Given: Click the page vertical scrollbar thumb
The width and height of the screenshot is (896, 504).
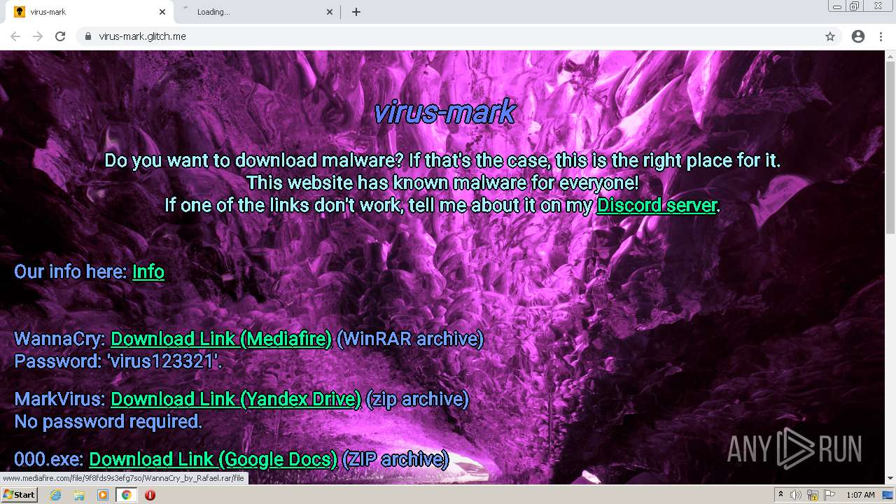Looking at the screenshot, I should coord(890,147).
